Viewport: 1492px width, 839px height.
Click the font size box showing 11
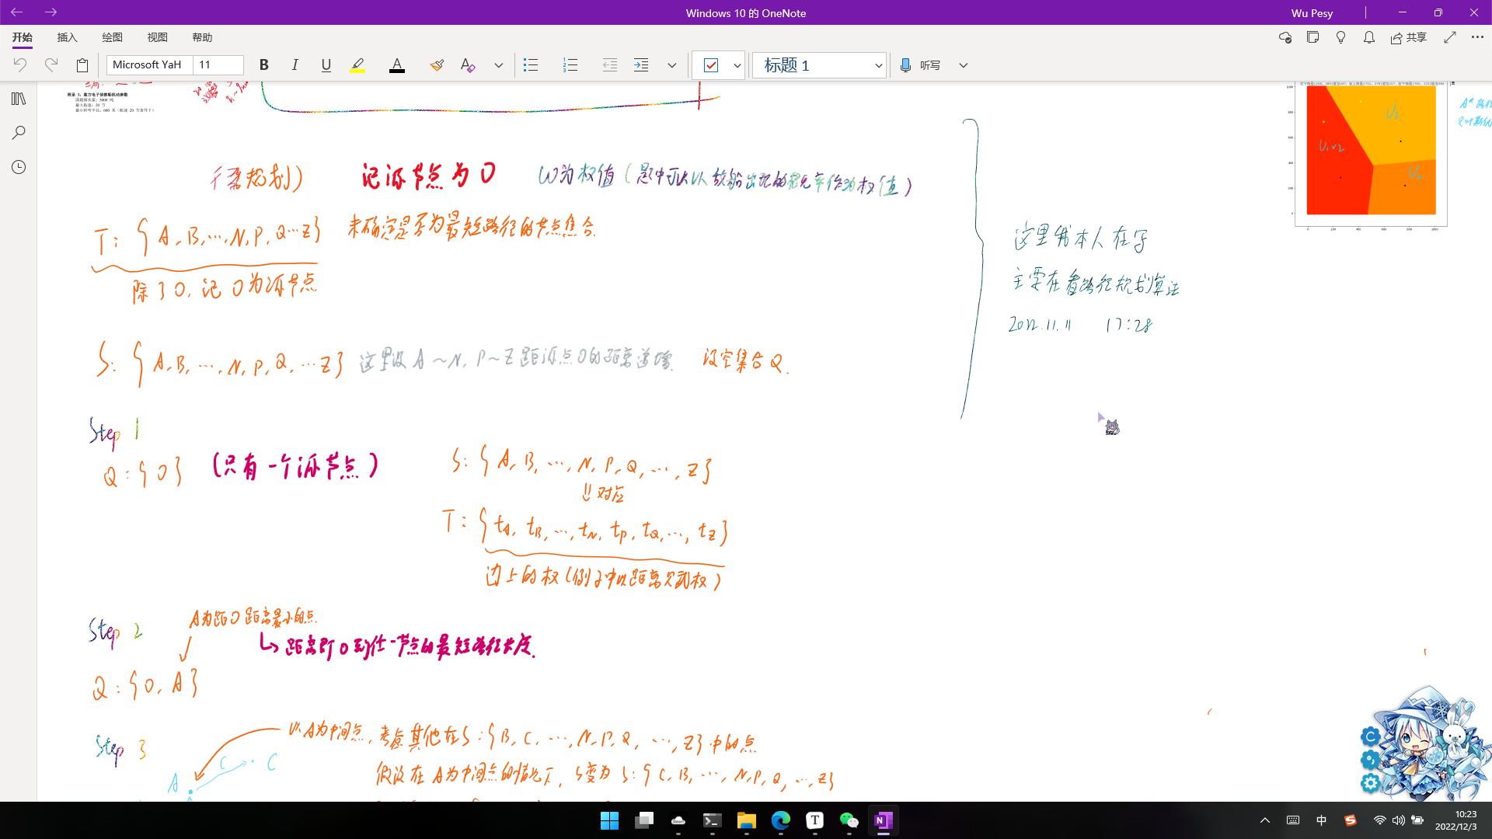click(x=218, y=65)
